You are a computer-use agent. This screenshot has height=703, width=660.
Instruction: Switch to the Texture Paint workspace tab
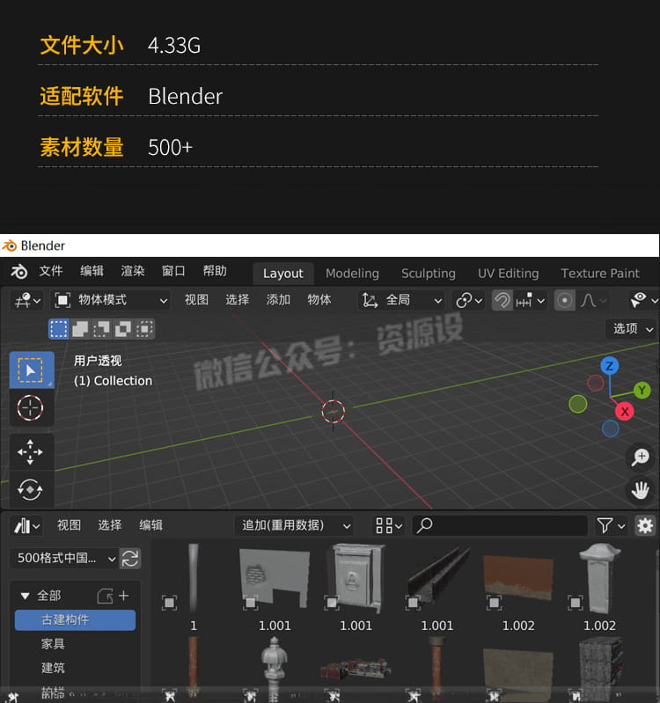click(600, 274)
